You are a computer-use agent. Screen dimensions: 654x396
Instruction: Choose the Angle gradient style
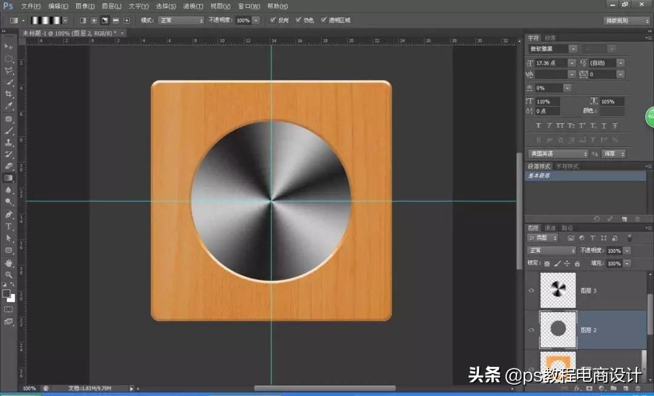pyautogui.click(x=104, y=20)
